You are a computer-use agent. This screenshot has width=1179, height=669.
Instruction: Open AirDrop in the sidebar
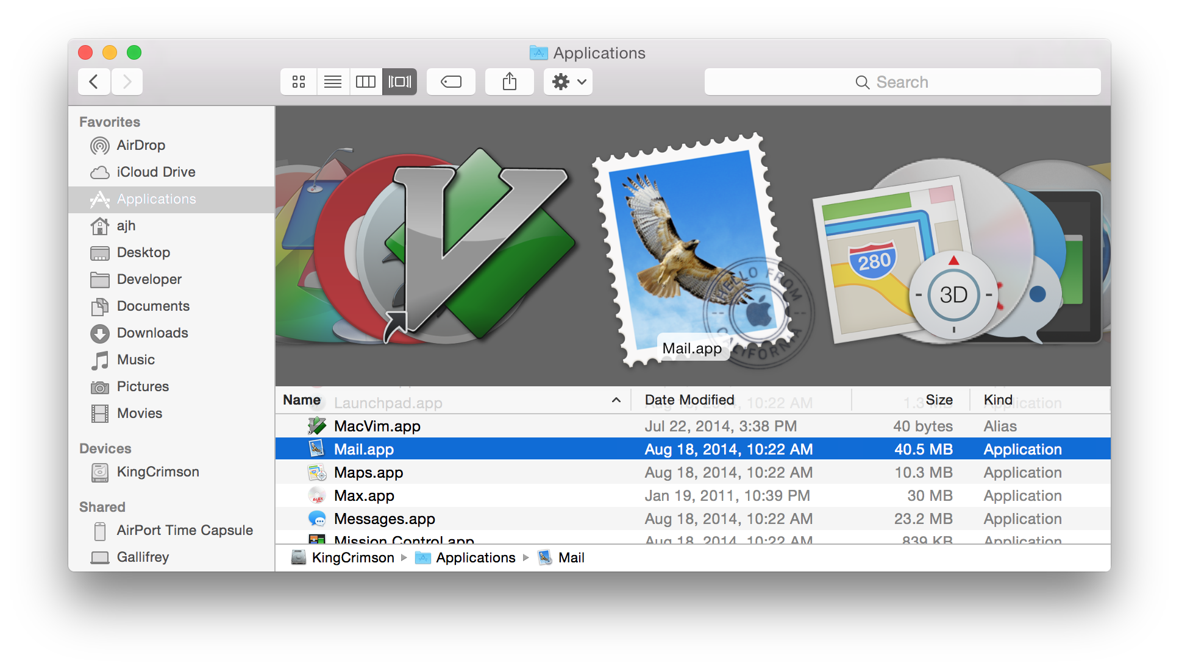tap(171, 145)
